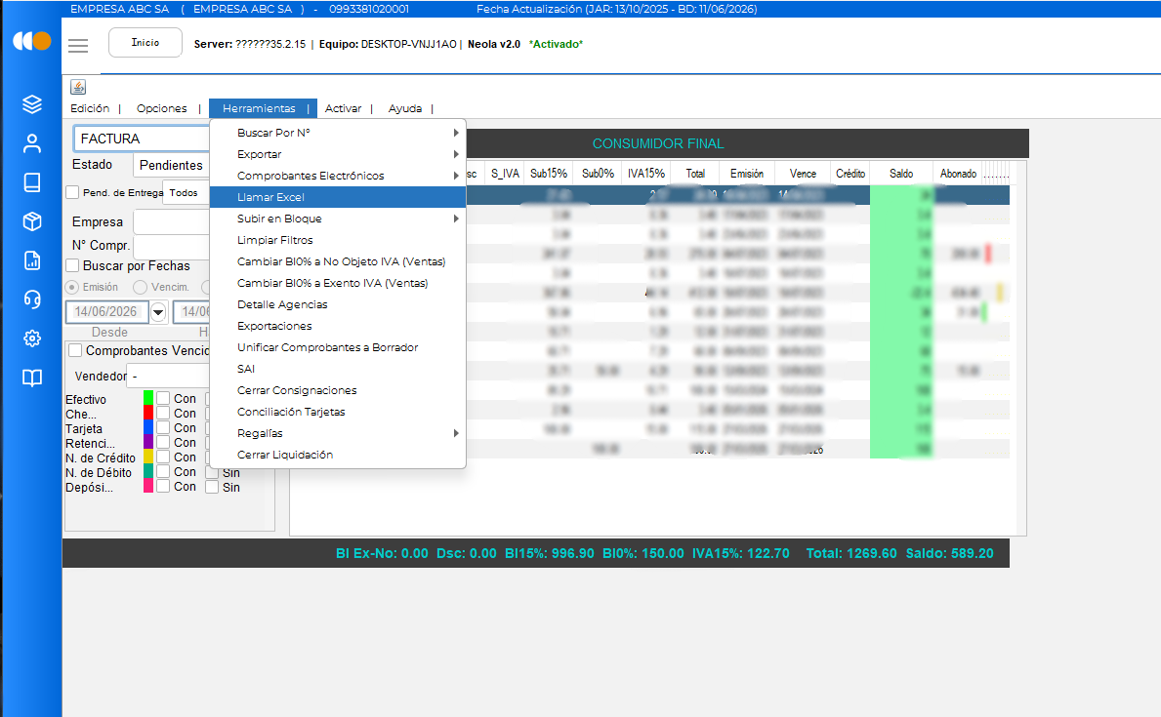Expand Comprobantes Electrónicos submenu
Viewport: 1161px width, 717px height.
[338, 176]
